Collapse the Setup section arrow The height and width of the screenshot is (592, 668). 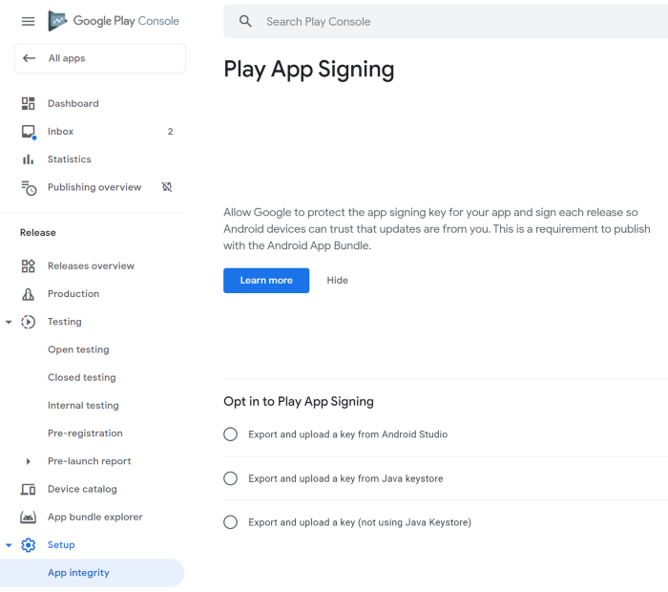click(9, 545)
